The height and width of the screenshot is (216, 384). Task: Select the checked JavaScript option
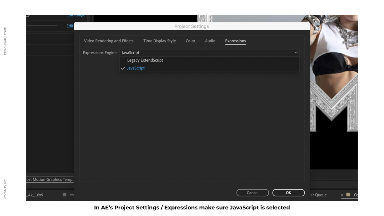[x=209, y=68]
